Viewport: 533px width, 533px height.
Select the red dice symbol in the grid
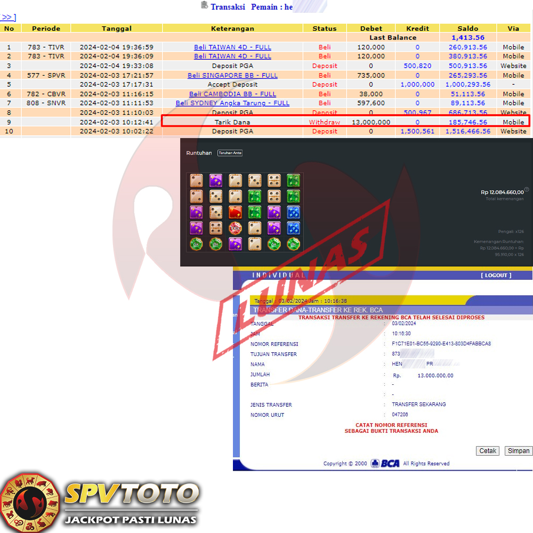click(x=235, y=212)
